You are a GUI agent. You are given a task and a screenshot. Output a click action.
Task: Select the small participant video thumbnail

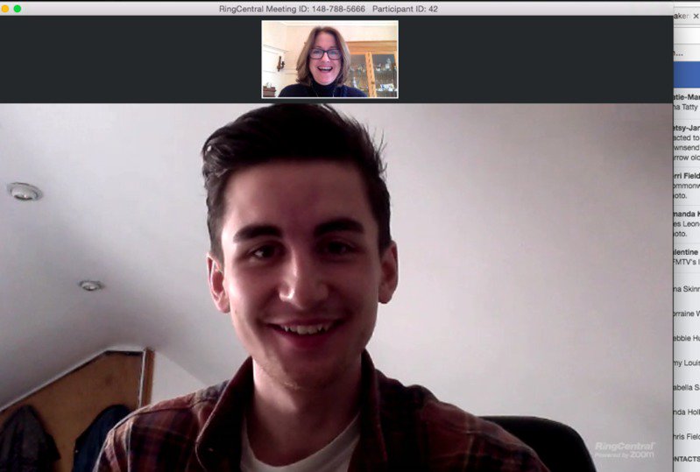[x=329, y=59]
